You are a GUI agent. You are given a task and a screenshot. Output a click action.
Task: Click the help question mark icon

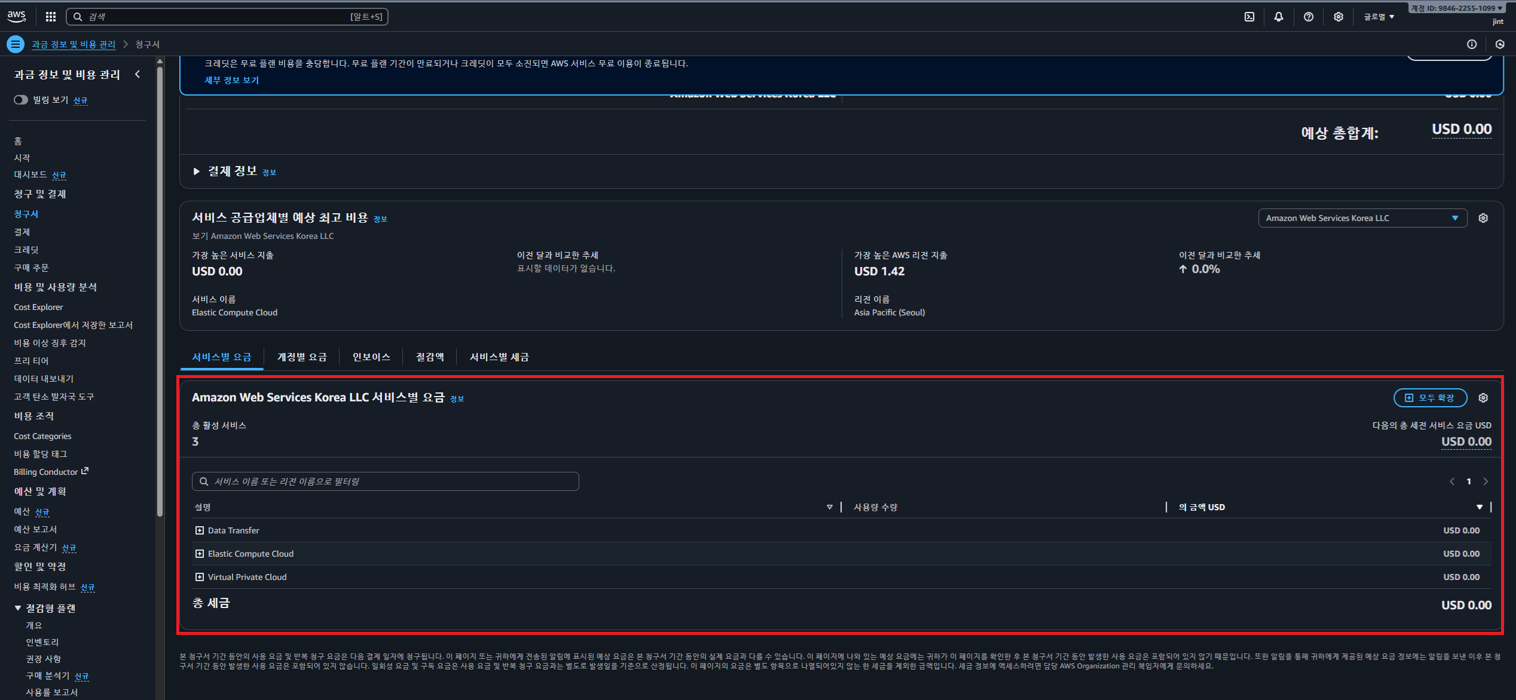pos(1309,17)
